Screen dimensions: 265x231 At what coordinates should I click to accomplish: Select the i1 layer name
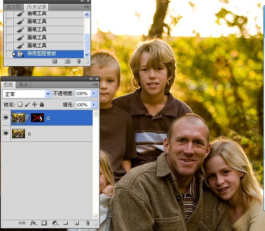point(29,134)
